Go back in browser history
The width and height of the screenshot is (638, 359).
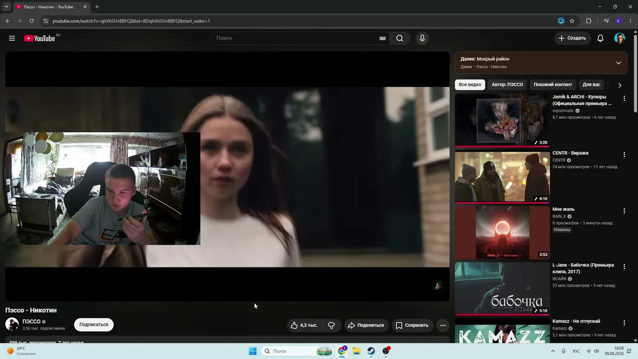point(7,21)
